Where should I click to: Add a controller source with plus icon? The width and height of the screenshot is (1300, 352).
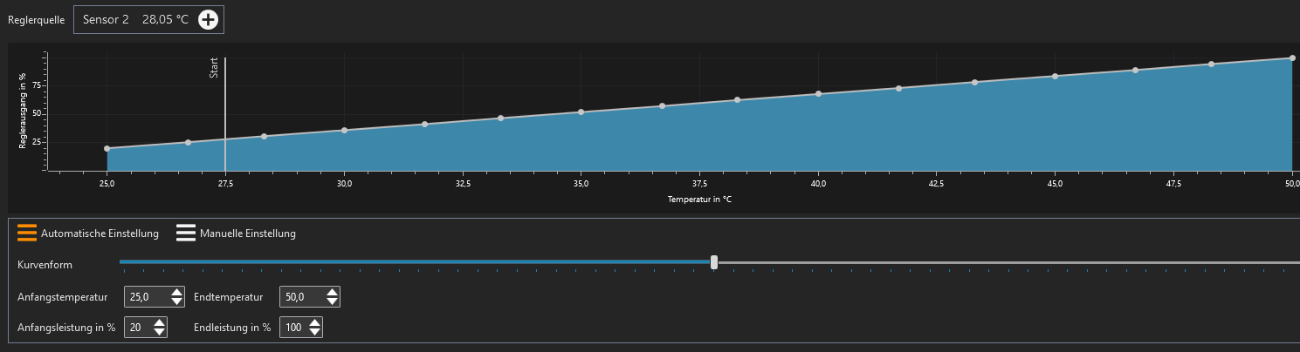click(x=208, y=19)
